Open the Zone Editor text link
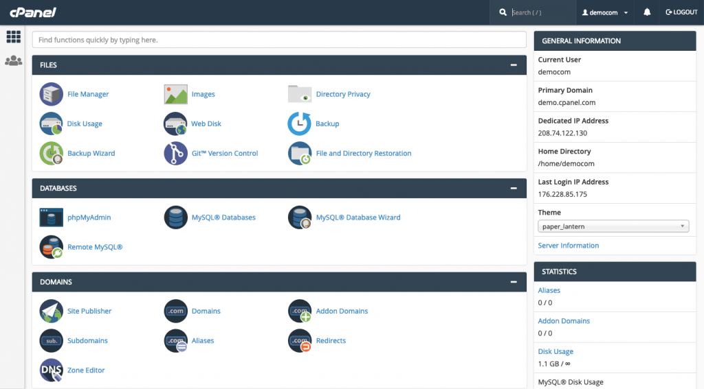 click(86, 370)
